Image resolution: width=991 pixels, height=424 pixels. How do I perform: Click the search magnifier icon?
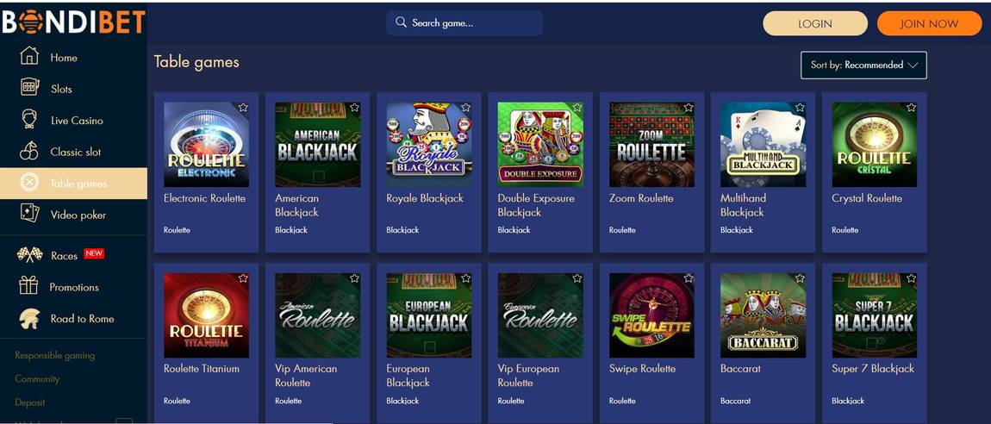point(401,22)
